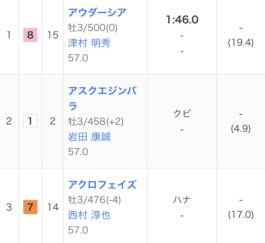Screen dimensions: 265x243
Task: Click the odds value (19.4)
Action: coord(241,43)
